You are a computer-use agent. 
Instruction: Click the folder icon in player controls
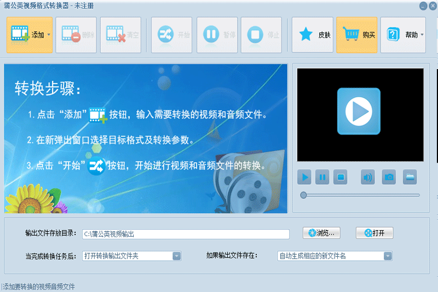click(x=410, y=177)
